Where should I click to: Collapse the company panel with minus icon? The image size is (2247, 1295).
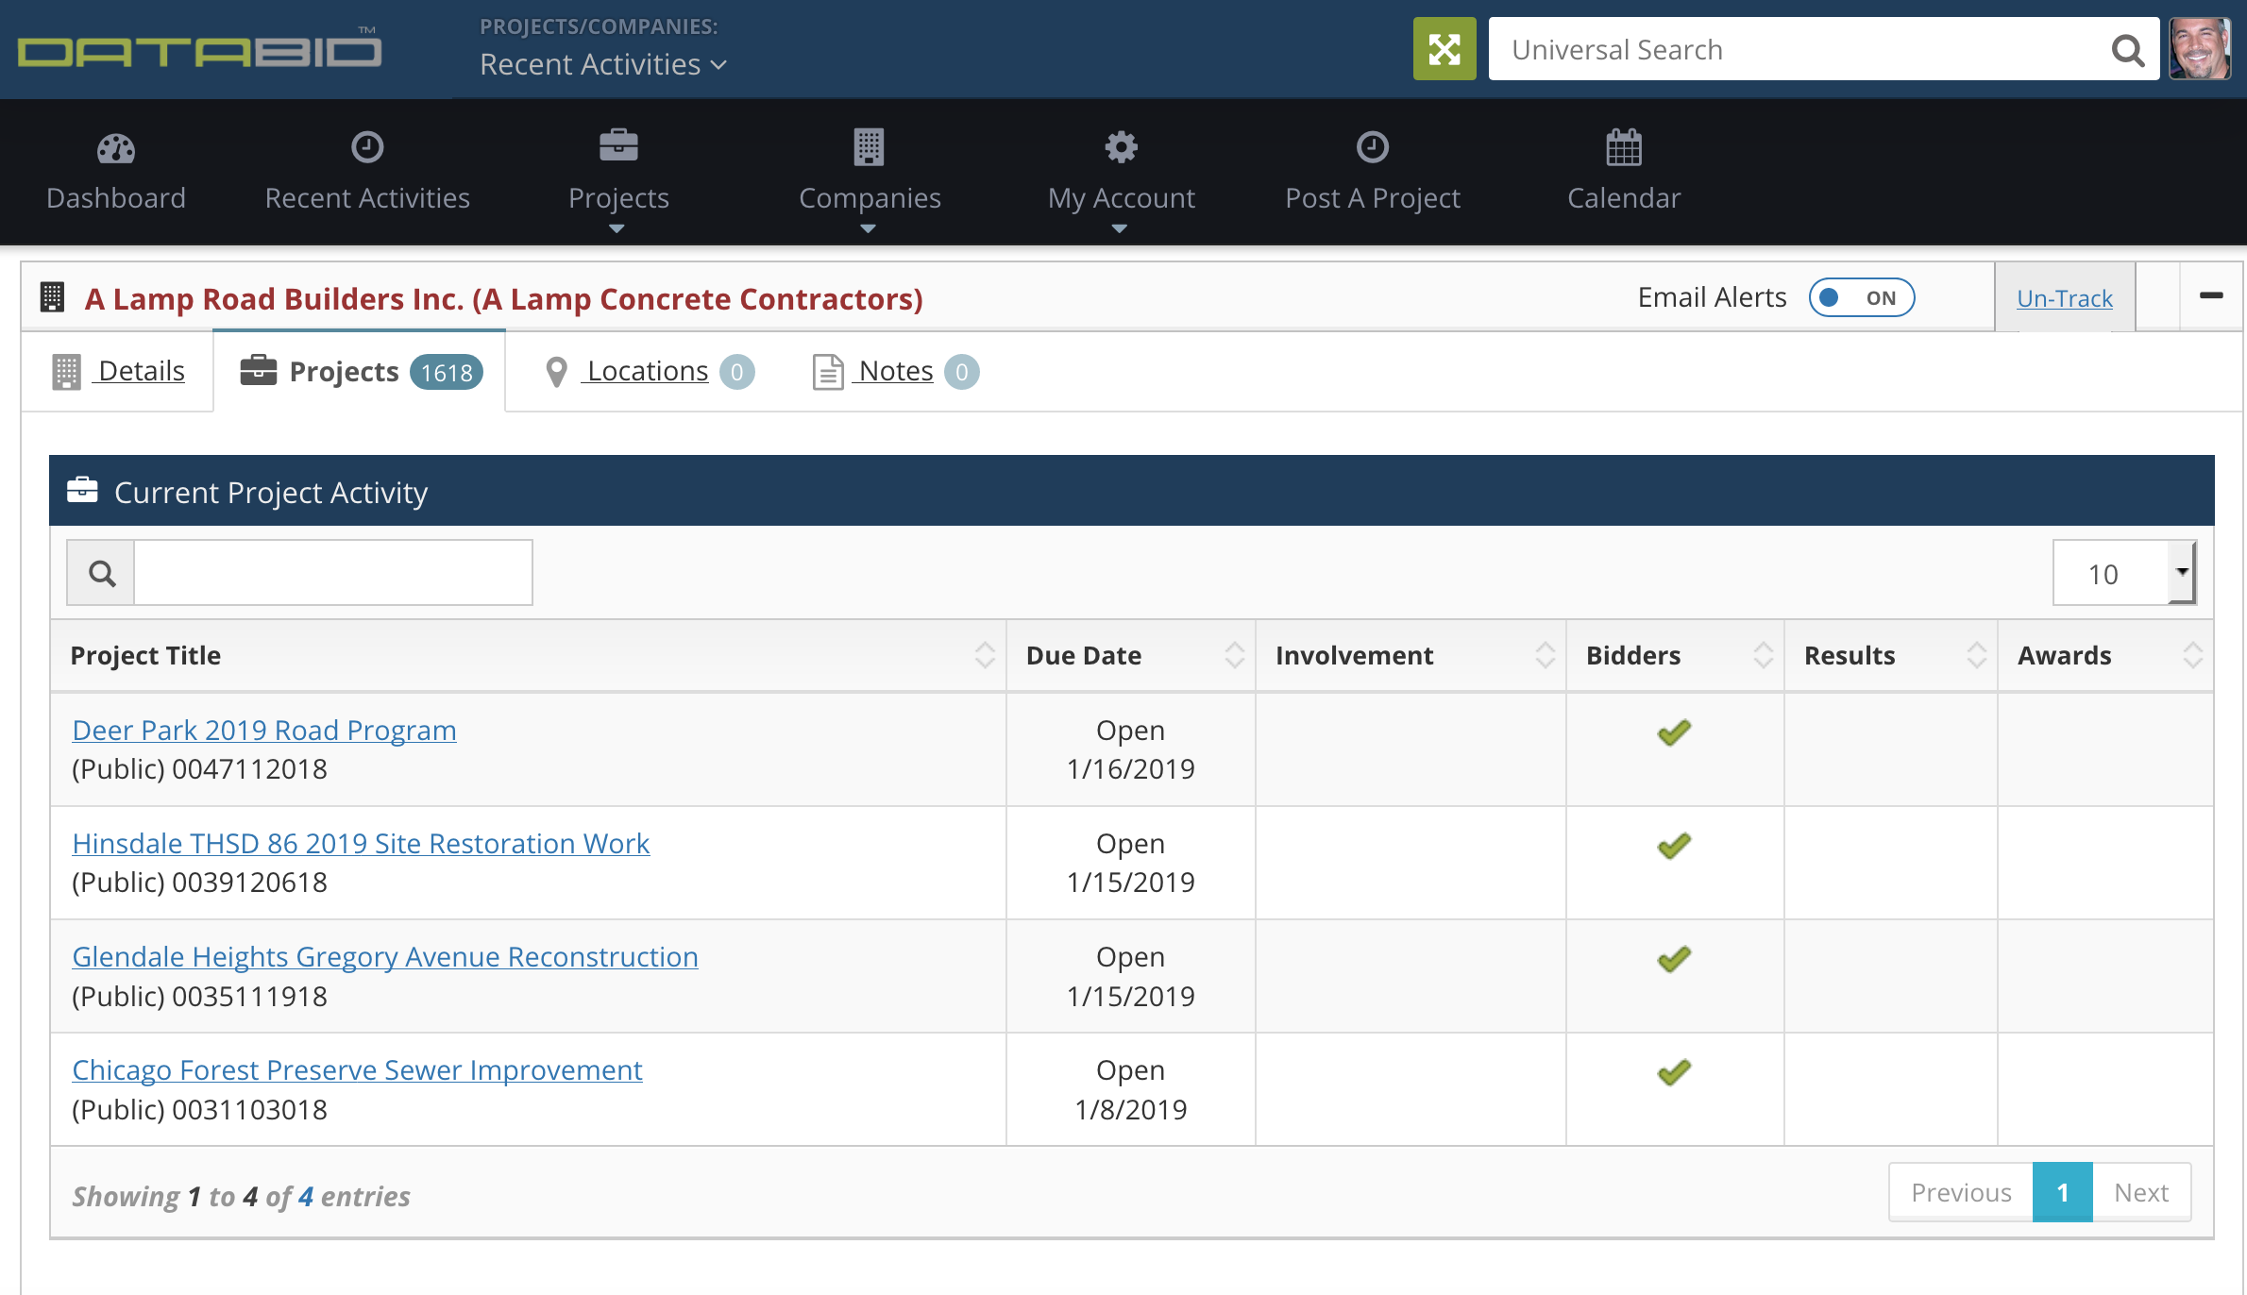click(2211, 296)
